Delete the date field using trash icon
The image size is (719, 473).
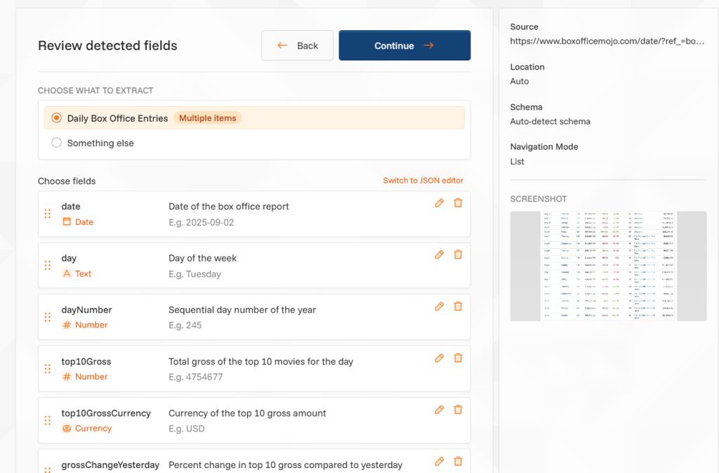click(458, 203)
